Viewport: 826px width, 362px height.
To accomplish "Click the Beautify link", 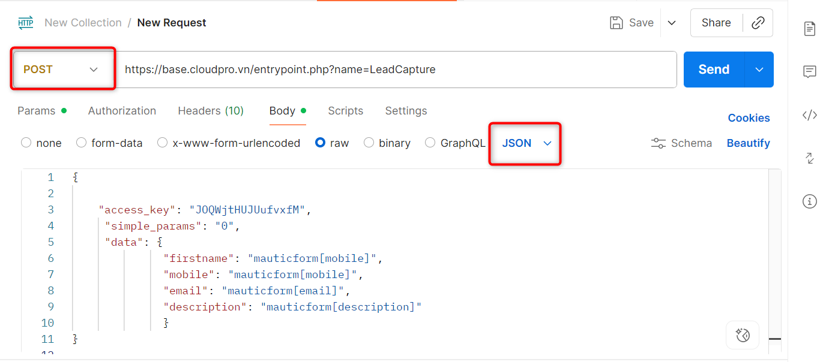I will (x=748, y=143).
